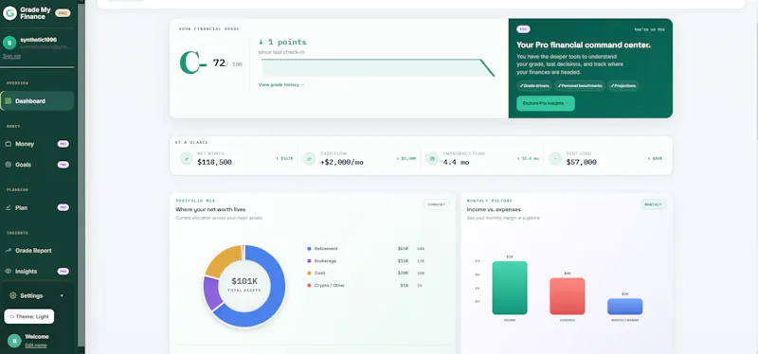Click the Projections chip
758x354 pixels.
coord(623,86)
